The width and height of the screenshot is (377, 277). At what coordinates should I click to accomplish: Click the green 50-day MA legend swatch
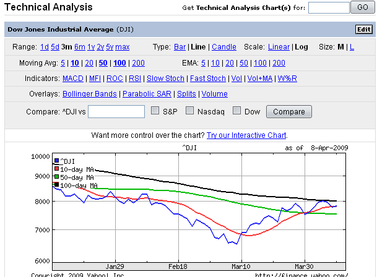click(57, 177)
